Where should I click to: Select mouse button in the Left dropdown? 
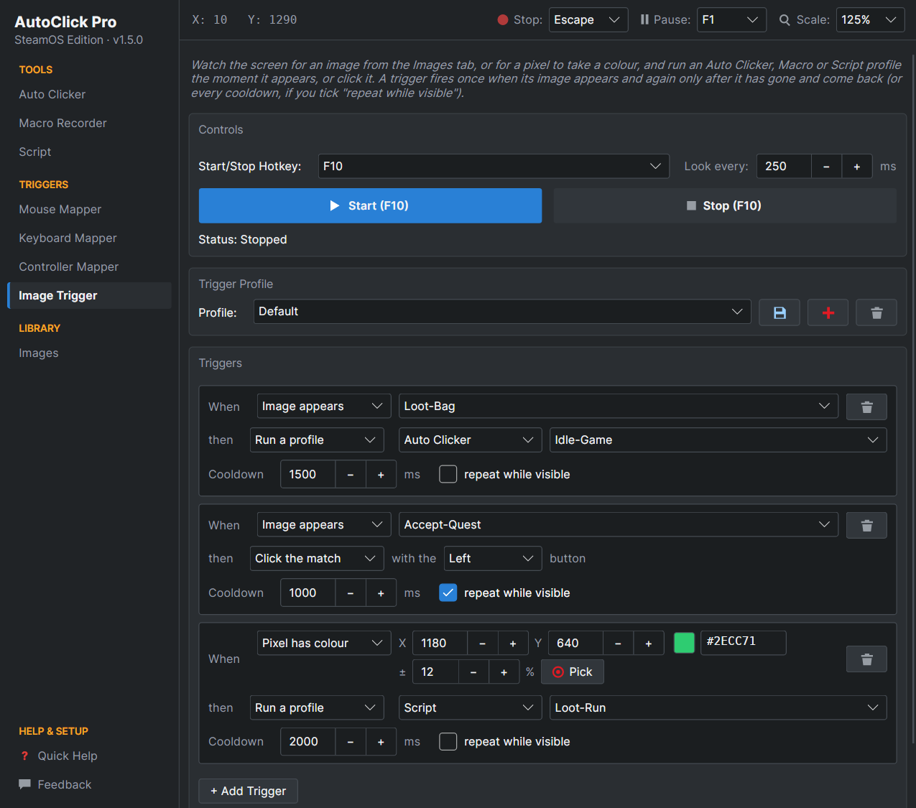pyautogui.click(x=493, y=559)
